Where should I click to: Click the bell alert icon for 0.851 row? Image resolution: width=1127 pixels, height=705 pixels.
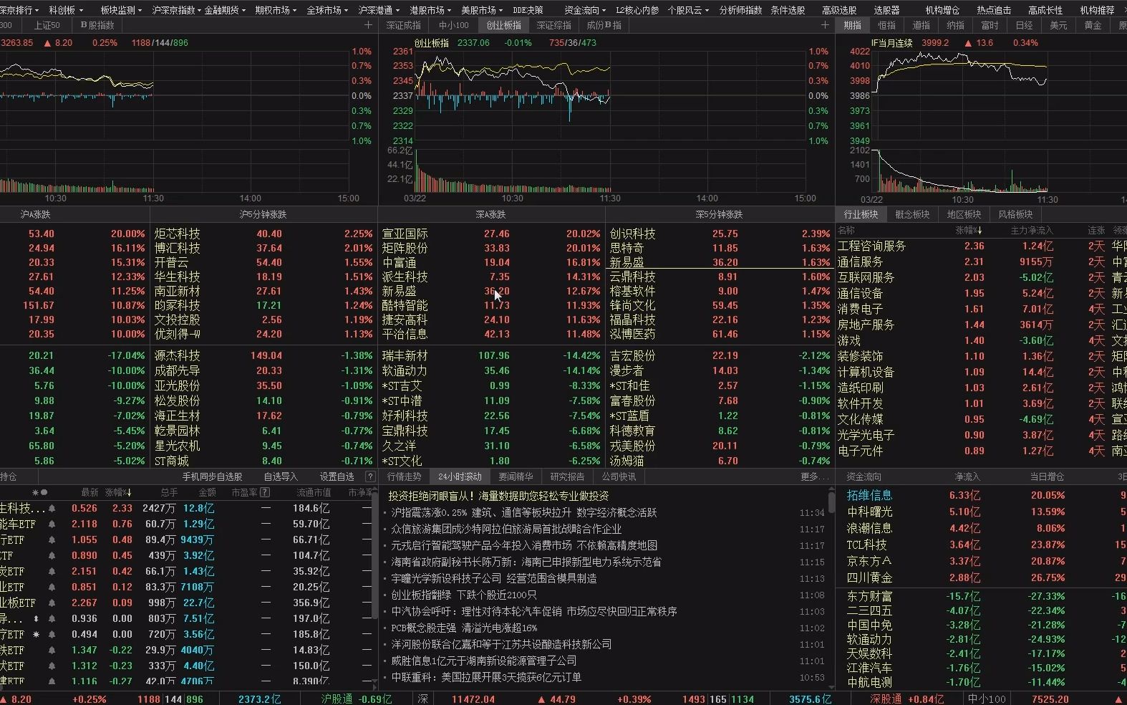(x=52, y=587)
